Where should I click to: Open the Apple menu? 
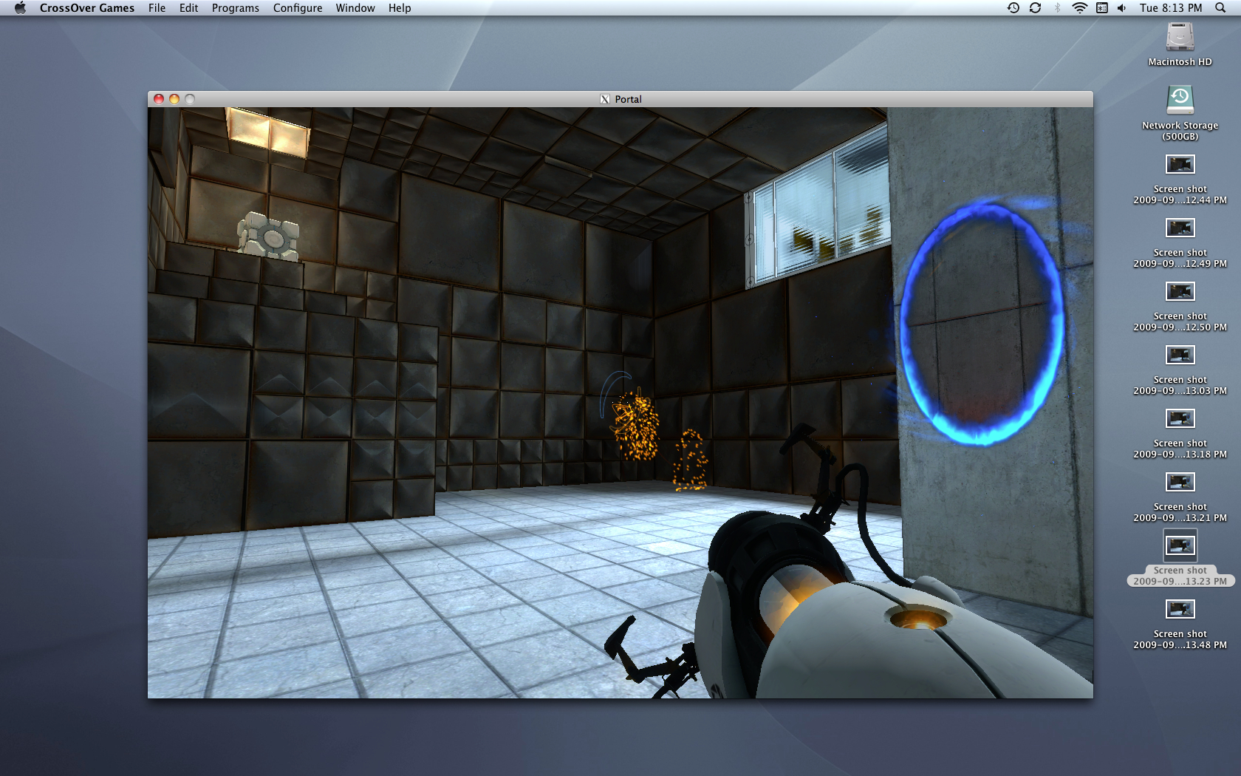point(20,8)
